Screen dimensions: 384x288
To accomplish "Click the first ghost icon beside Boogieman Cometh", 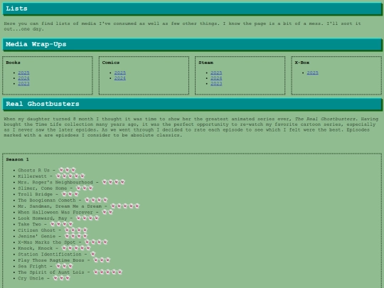I will click(87, 200).
